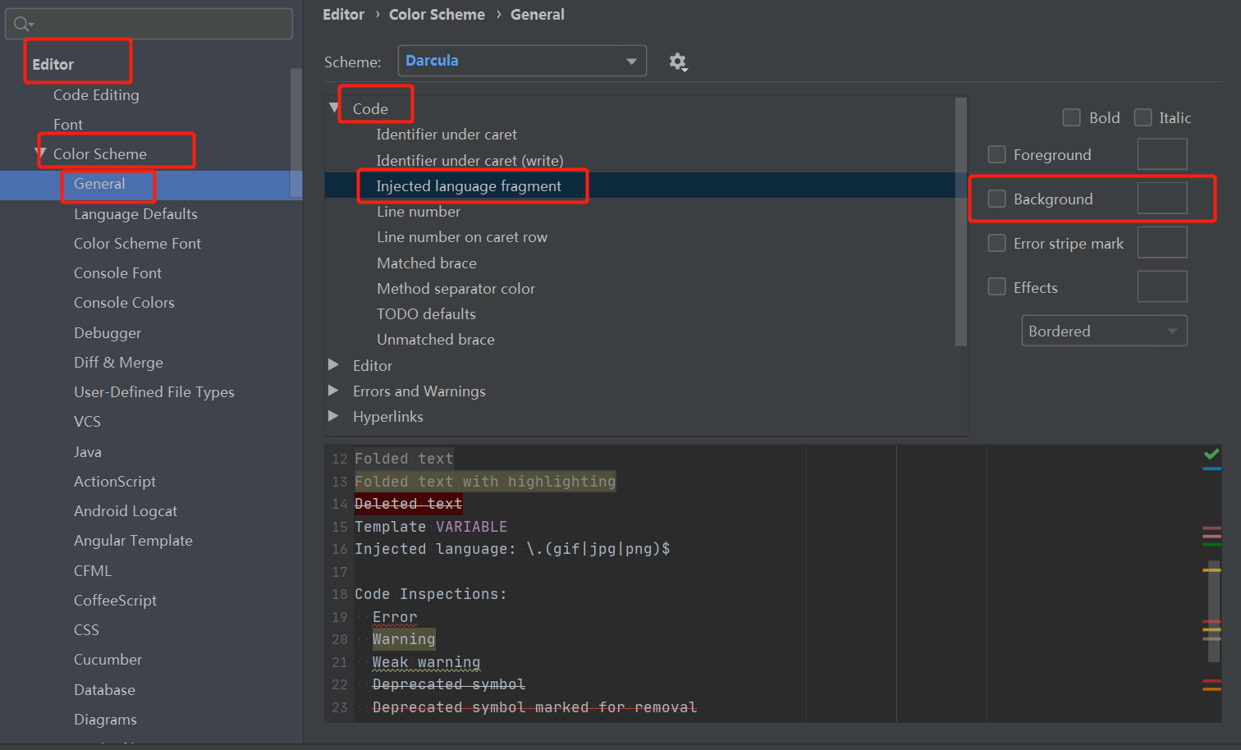Open User-Defined File Types settings
Screen dimensions: 1241x750
pyautogui.click(x=154, y=391)
